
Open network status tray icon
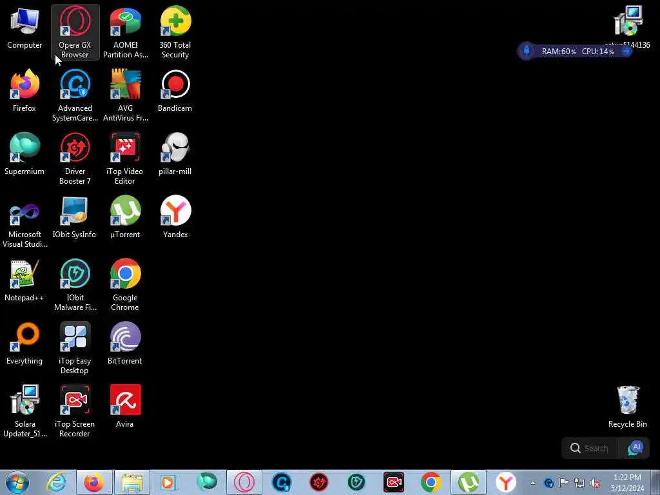click(x=579, y=483)
